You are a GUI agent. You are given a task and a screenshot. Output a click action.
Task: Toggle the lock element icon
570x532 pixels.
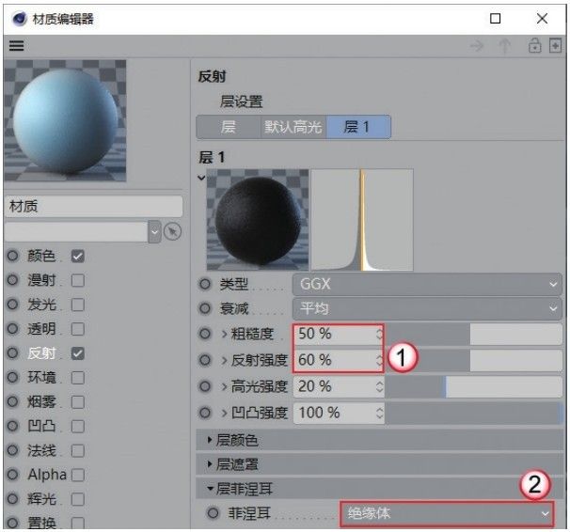point(534,46)
